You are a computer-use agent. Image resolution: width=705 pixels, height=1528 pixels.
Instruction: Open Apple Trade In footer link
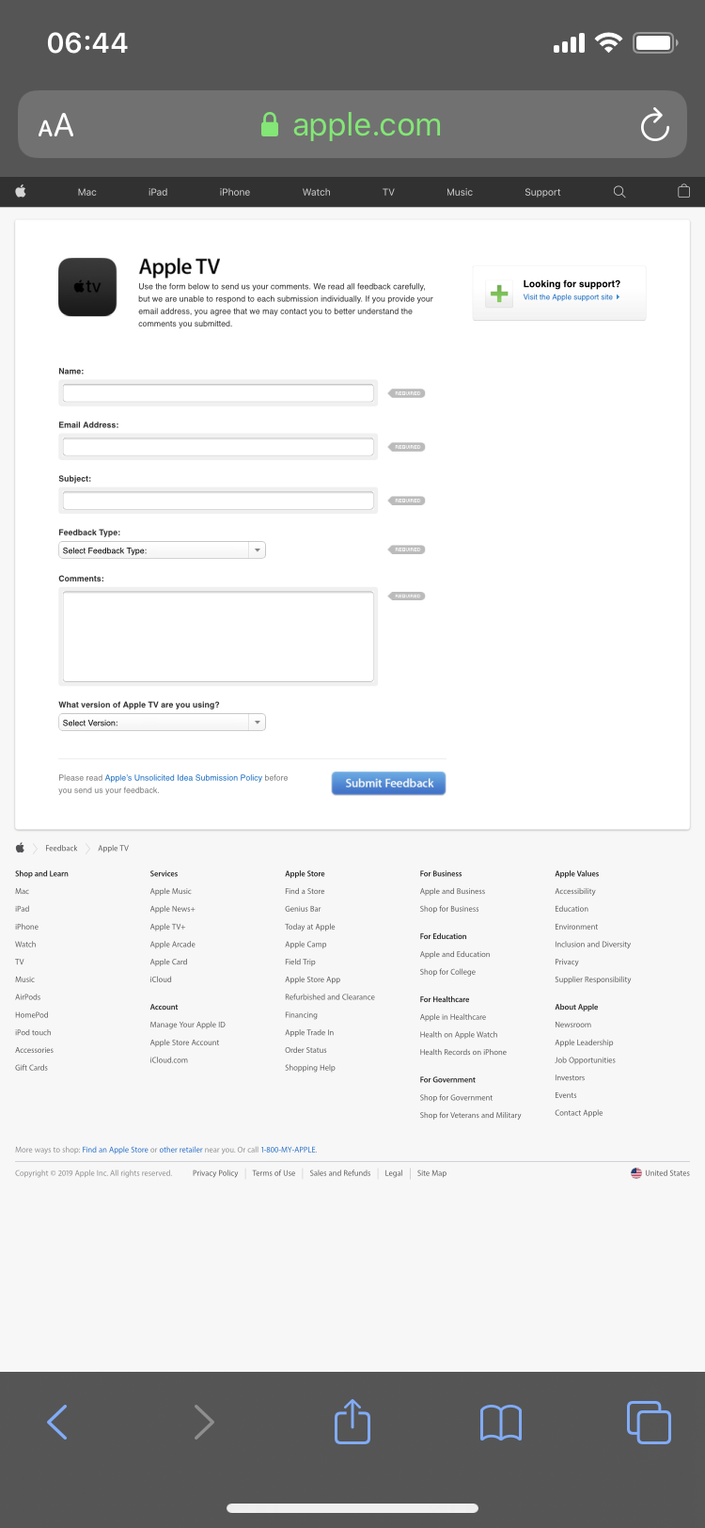(309, 1033)
